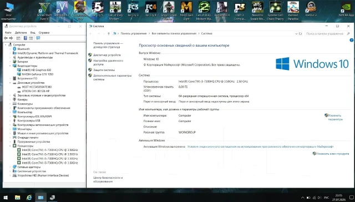Viewport: 355px width, 202px height.
Task: Select the NVIDIA App desktop icon
Action: click(346, 9)
